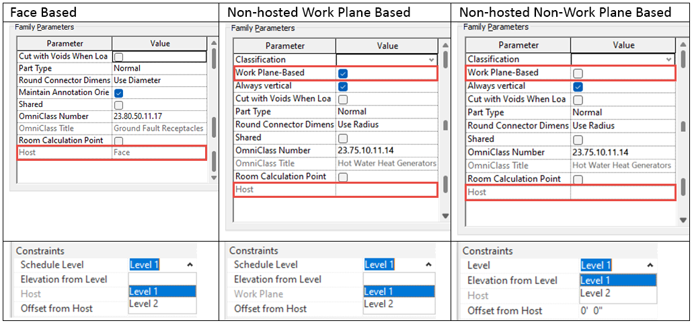Click empty Host value in Non-Work Plane Based panel
This screenshot has width=692, height=323.
point(622,192)
